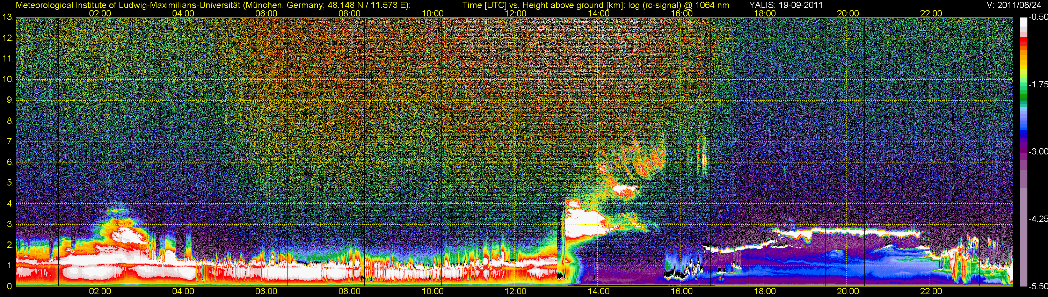Click the 18:00 label on the bottom time axis
The width and height of the screenshot is (1048, 297).
coord(765,291)
